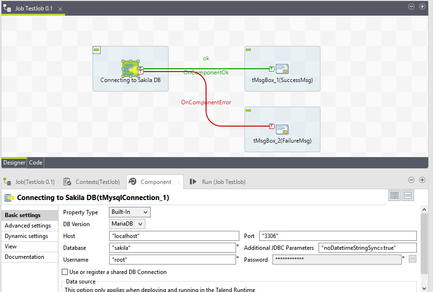Screen dimensions: 433x292
Task: Open the password editor with the ellipsis button
Action: (412, 259)
